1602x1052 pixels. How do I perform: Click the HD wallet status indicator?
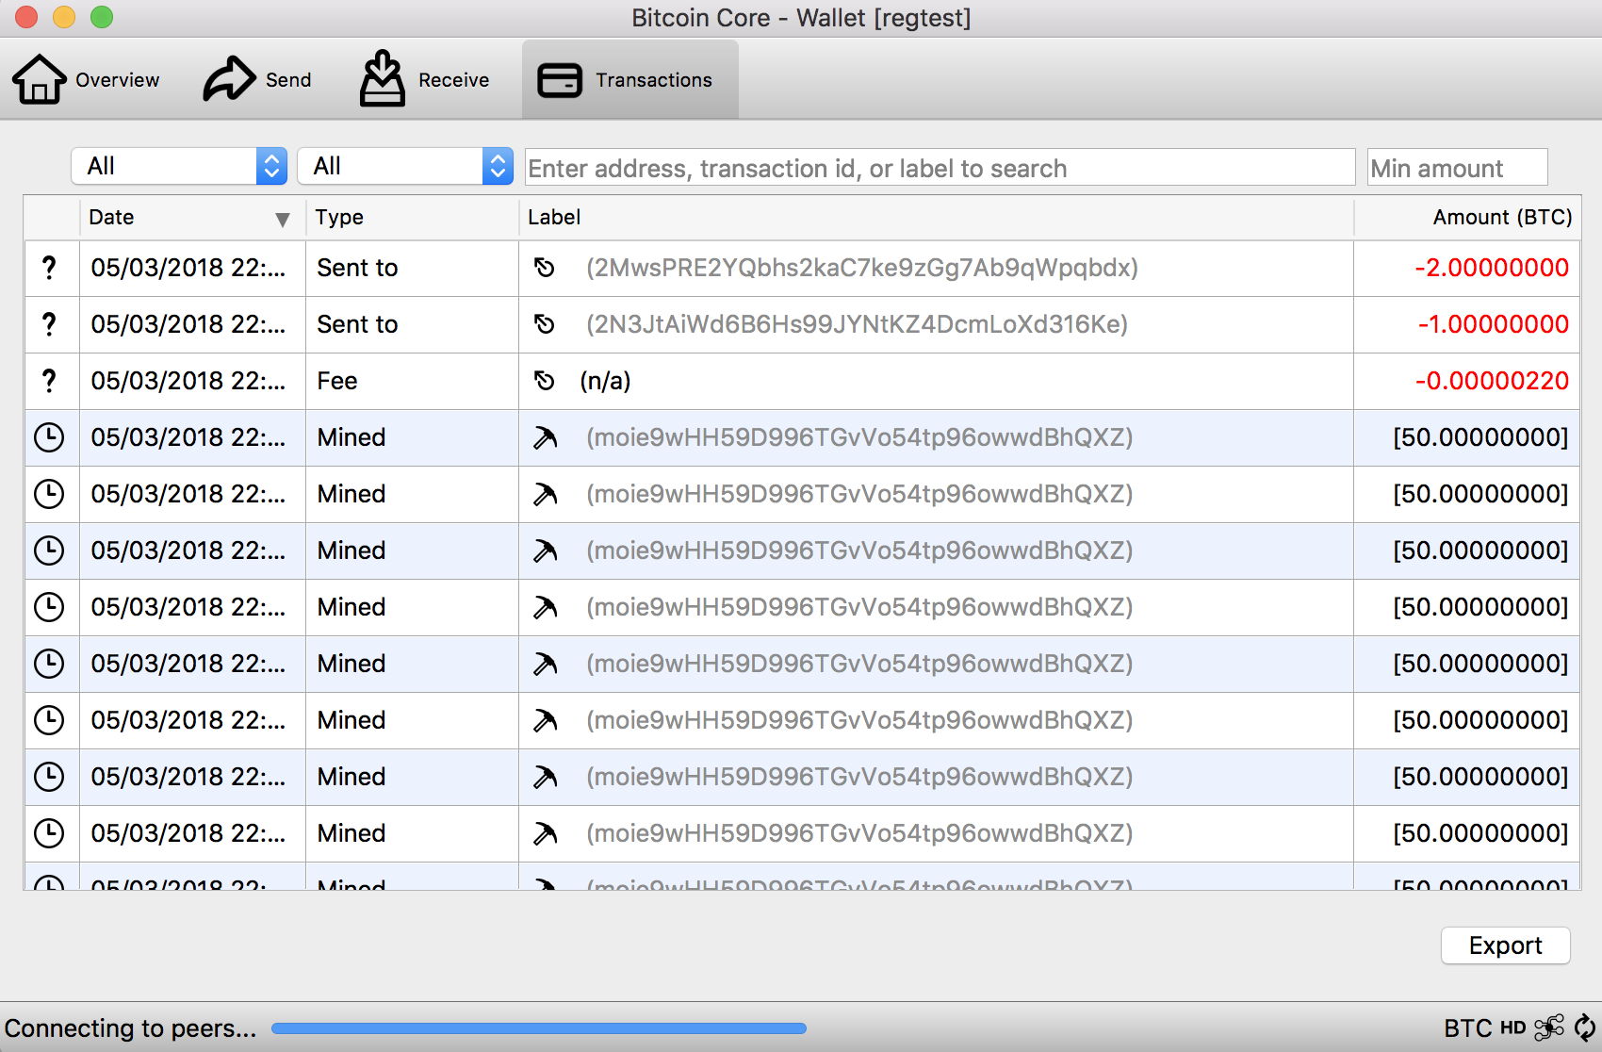pyautogui.click(x=1512, y=1027)
